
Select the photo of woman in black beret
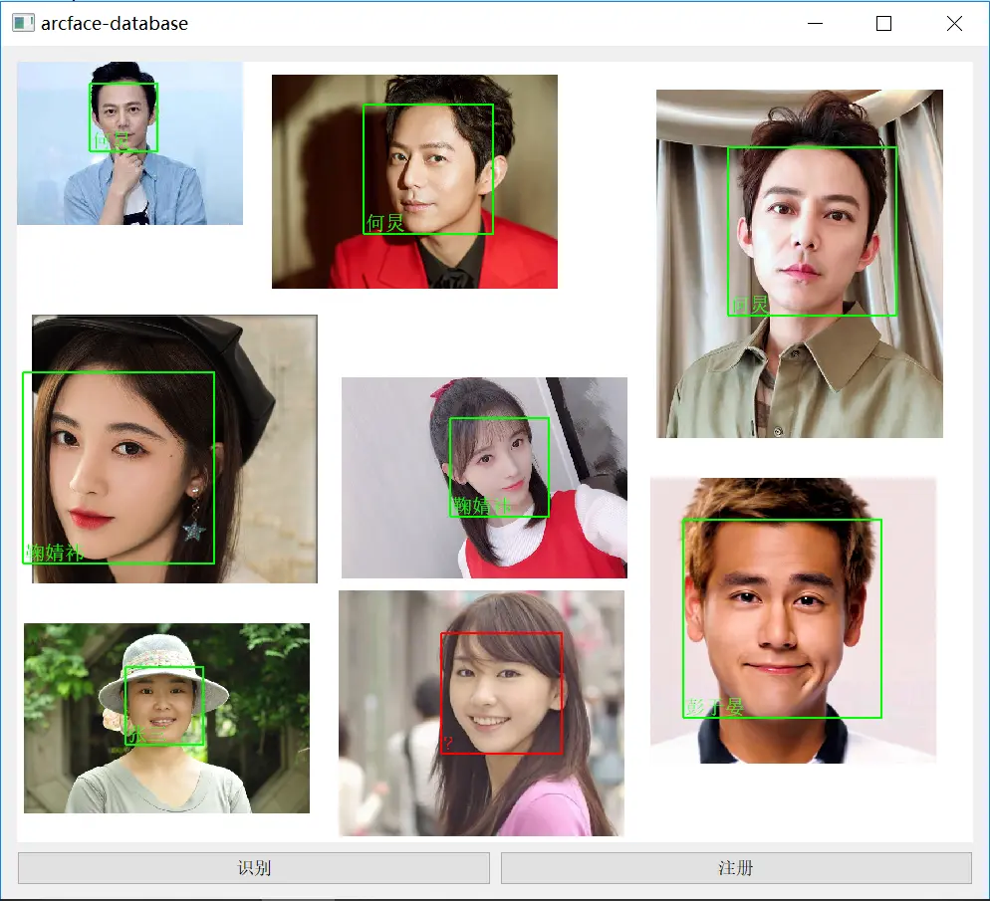175,449
